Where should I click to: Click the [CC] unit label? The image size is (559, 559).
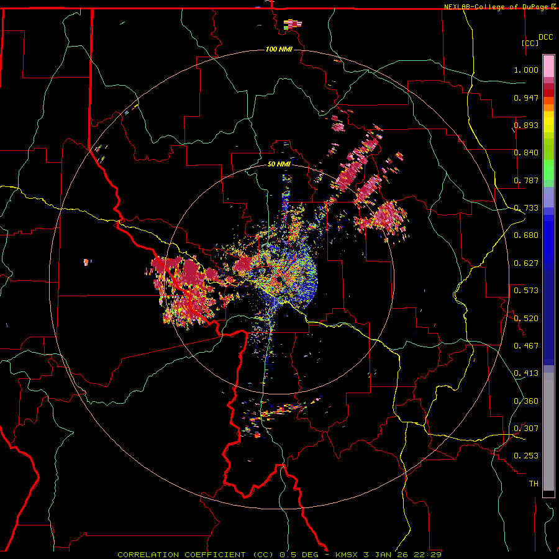click(x=530, y=43)
